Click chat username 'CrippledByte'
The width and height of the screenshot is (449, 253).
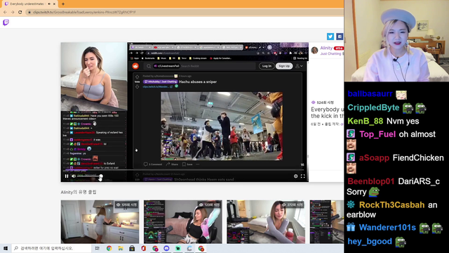[373, 108]
